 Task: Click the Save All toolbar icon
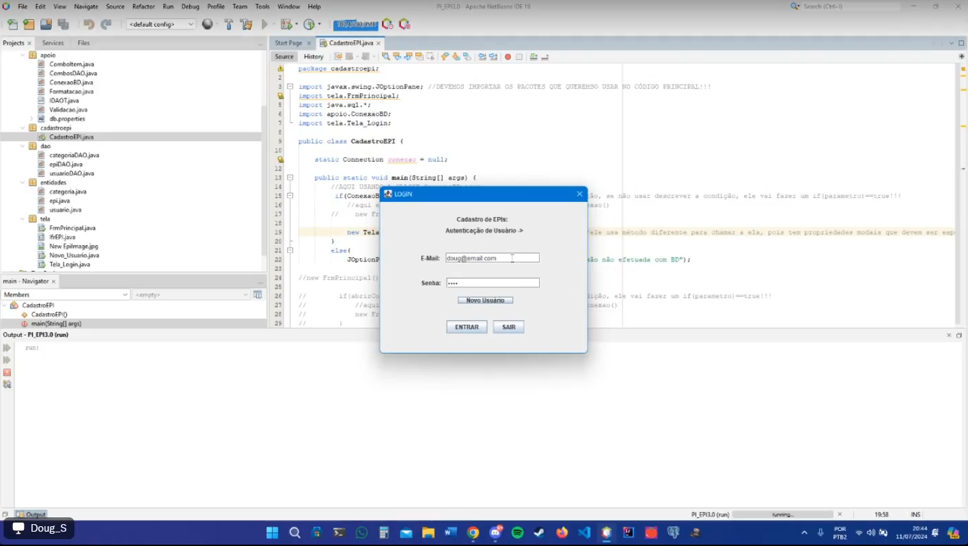click(61, 23)
